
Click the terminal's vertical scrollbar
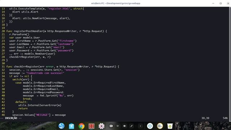pyautogui.click(x=230, y=64)
